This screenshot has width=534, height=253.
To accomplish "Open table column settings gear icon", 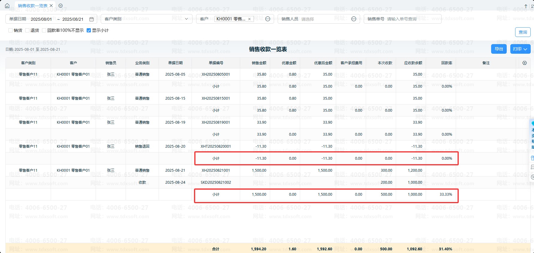I will click(x=524, y=63).
